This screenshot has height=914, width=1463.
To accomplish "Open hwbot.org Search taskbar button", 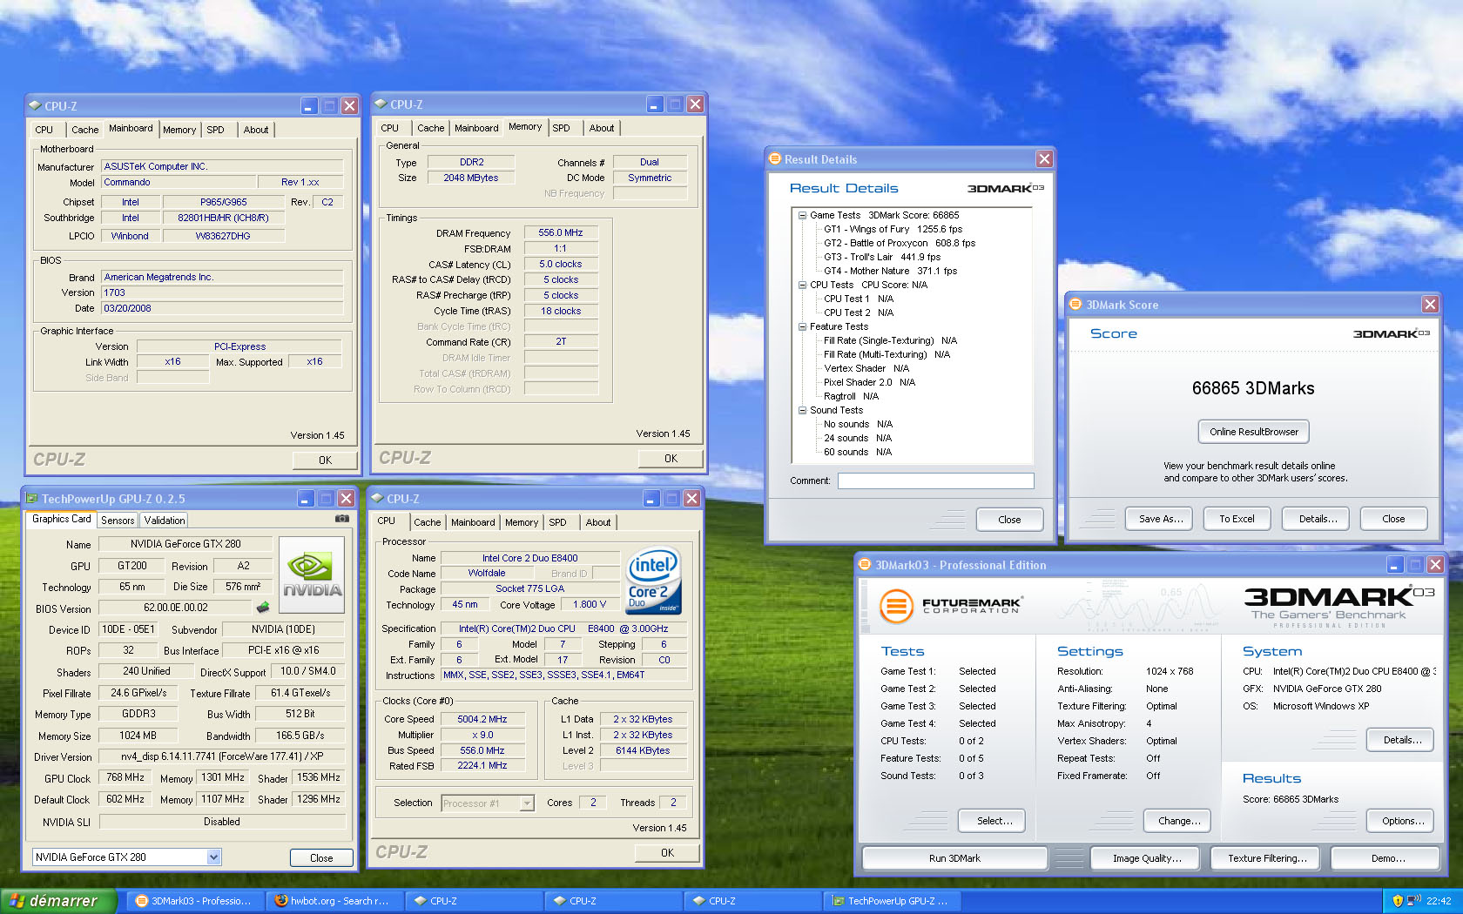I will click(x=333, y=901).
